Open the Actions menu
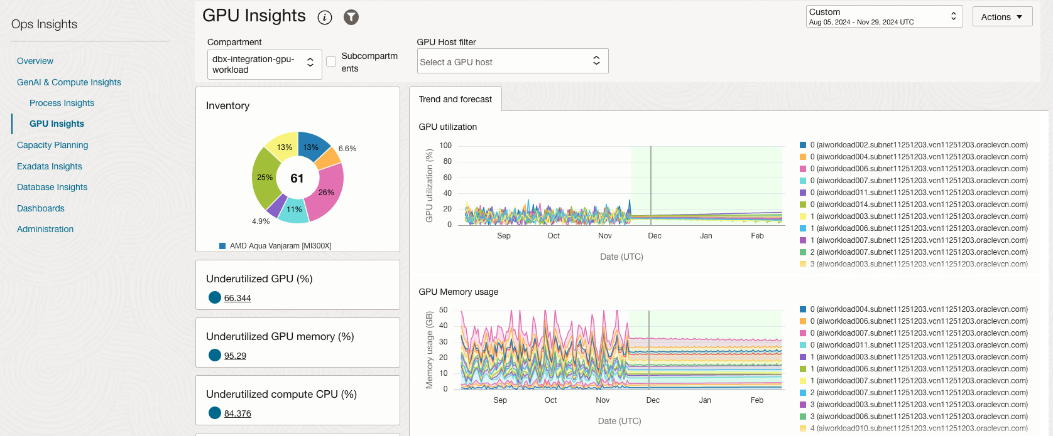 [x=1002, y=17]
